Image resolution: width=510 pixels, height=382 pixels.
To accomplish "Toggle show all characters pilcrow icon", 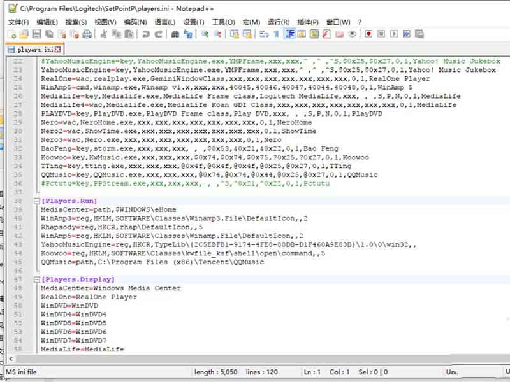I will click(277, 34).
